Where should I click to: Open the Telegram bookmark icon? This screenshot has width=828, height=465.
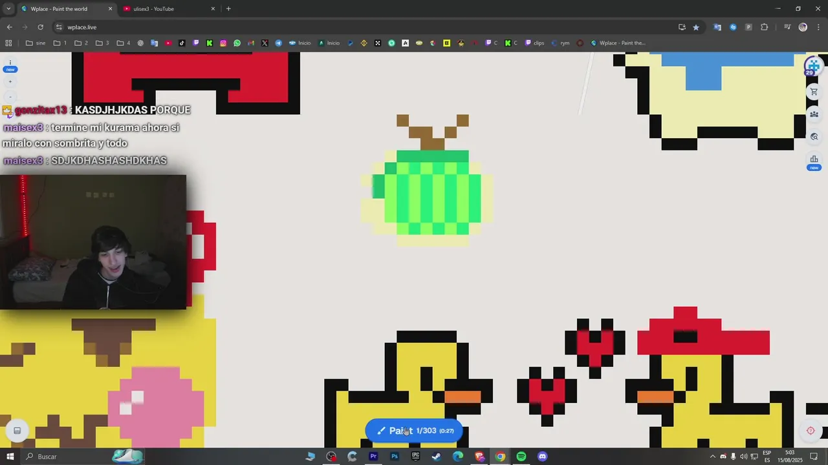(x=278, y=43)
